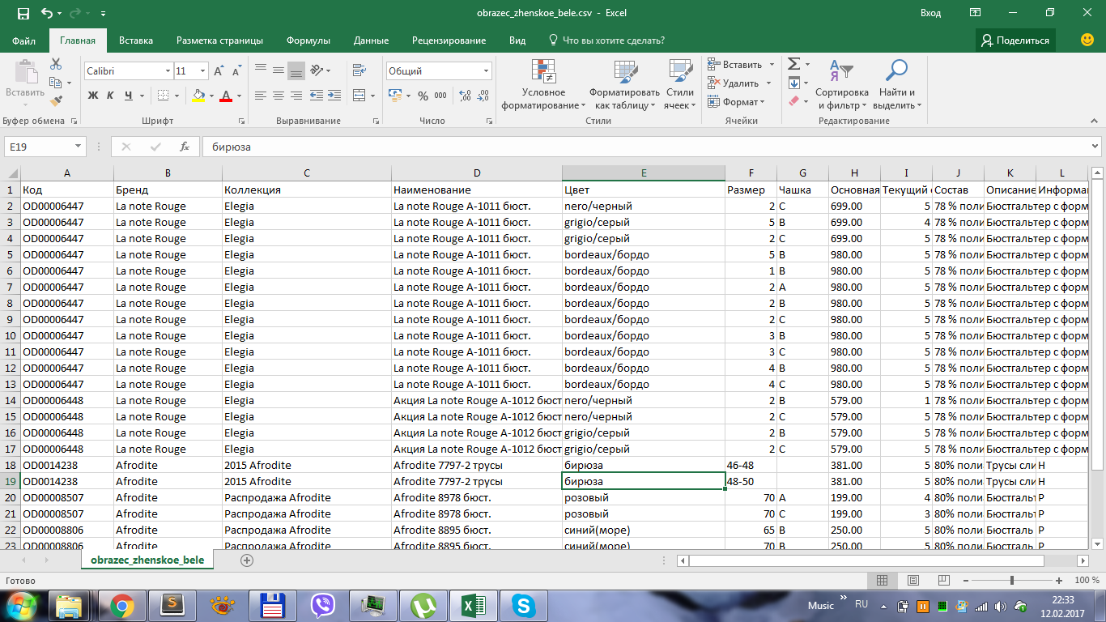The width and height of the screenshot is (1106, 622).
Task: Open Форматировать как таблицу gallery
Action: [x=624, y=85]
